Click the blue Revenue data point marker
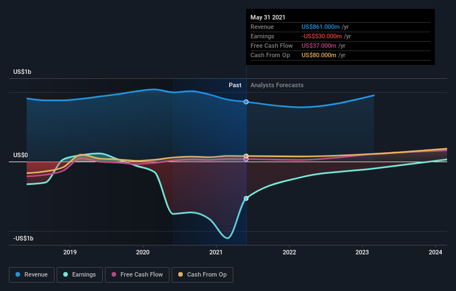 246,102
